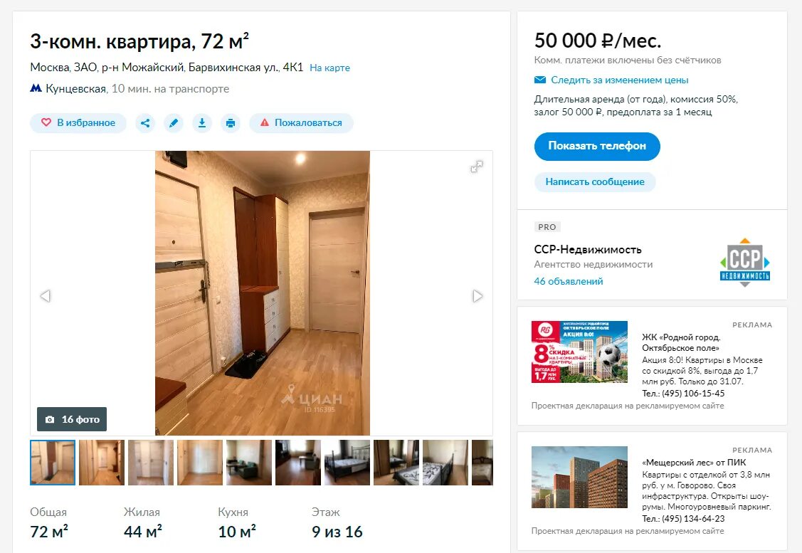Viewport: 802px width, 553px height.
Task: Show next photo with right arrow
Action: click(x=477, y=295)
